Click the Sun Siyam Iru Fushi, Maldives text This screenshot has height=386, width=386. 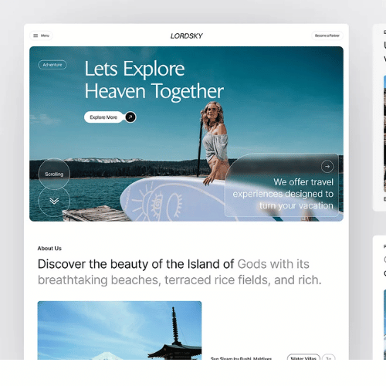[x=241, y=358]
